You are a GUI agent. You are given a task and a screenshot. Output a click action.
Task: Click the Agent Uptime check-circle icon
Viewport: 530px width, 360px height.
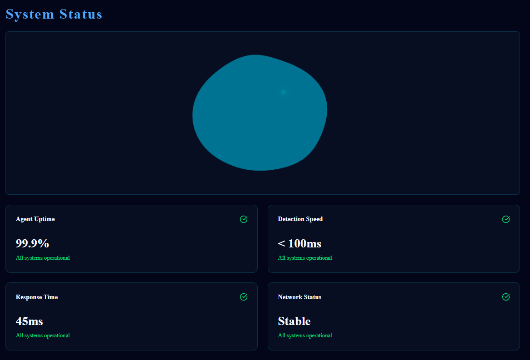[244, 219]
